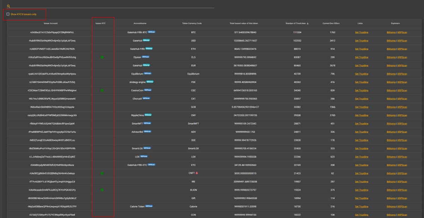Click the KYC verified checkmark for Elysian
The image size is (424, 218).
(102, 57)
